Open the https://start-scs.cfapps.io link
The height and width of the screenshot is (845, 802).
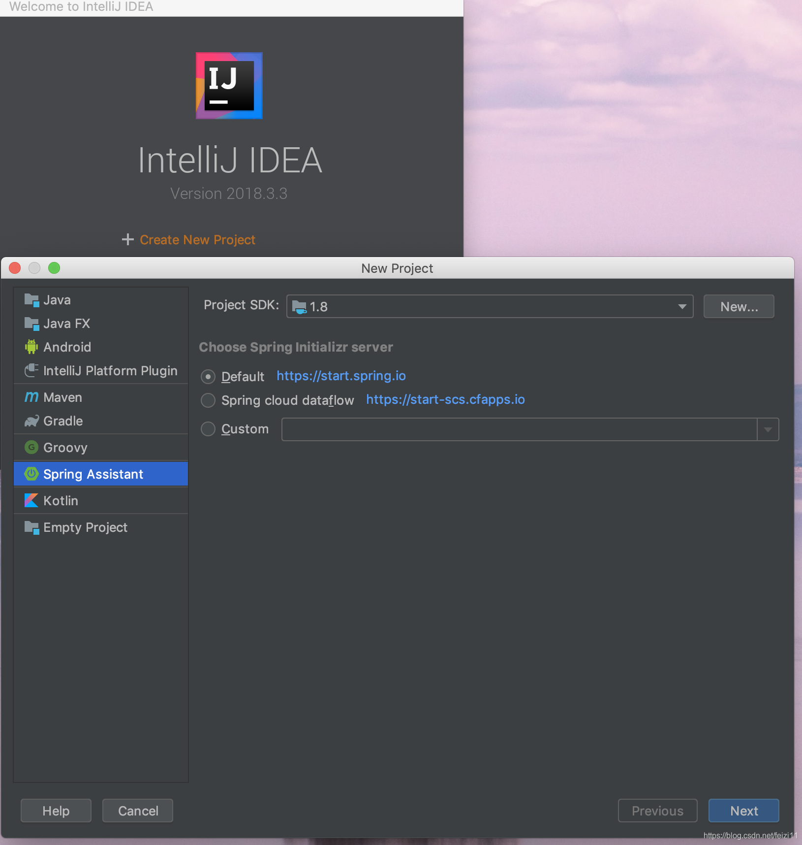[x=445, y=399]
